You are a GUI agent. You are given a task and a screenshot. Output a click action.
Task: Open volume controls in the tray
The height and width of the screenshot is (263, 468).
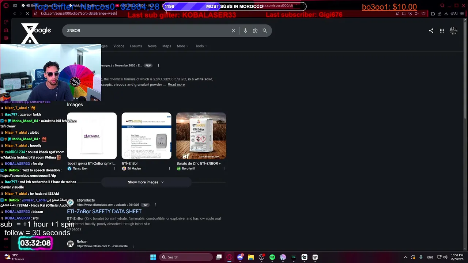tap(446, 257)
